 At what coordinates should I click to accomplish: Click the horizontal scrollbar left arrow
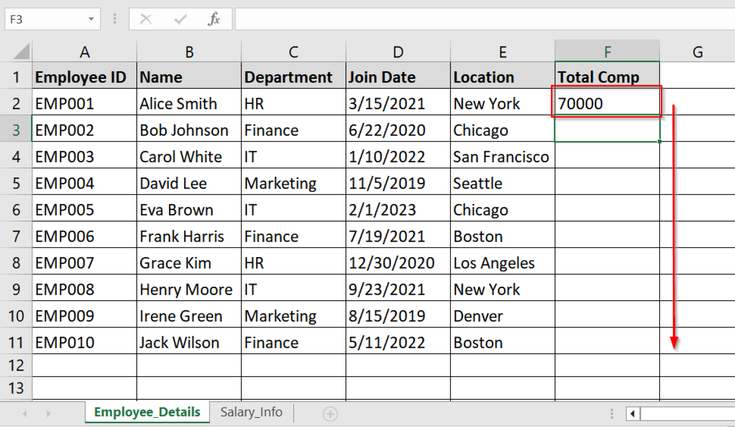pyautogui.click(x=633, y=413)
